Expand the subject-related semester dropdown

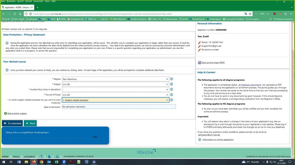[115, 100]
